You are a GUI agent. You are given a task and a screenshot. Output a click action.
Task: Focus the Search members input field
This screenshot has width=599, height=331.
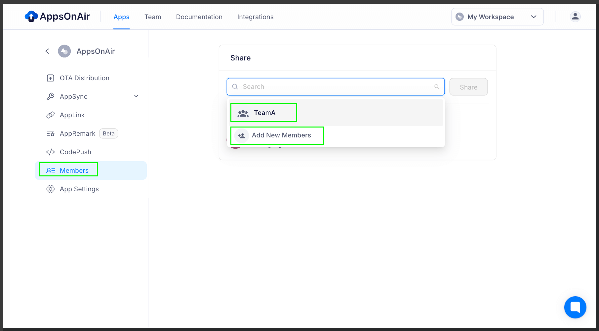pos(334,87)
